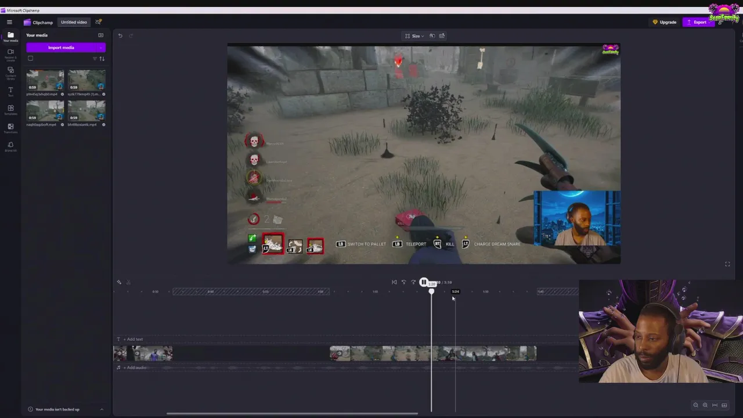The height and width of the screenshot is (418, 743).
Task: Open the Transitions panel
Action: coord(10,128)
